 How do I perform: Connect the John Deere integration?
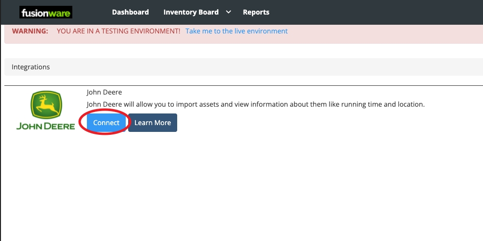(106, 123)
